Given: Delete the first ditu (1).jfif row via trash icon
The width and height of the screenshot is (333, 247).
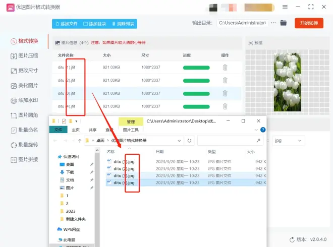Looking at the screenshot, I should (x=225, y=67).
